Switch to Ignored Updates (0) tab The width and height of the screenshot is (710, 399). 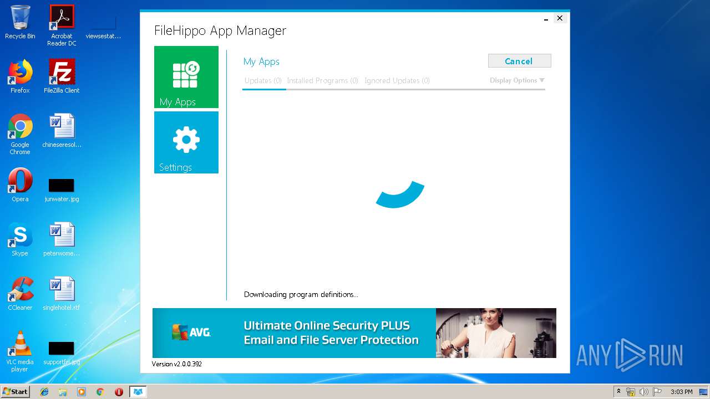pyautogui.click(x=397, y=81)
